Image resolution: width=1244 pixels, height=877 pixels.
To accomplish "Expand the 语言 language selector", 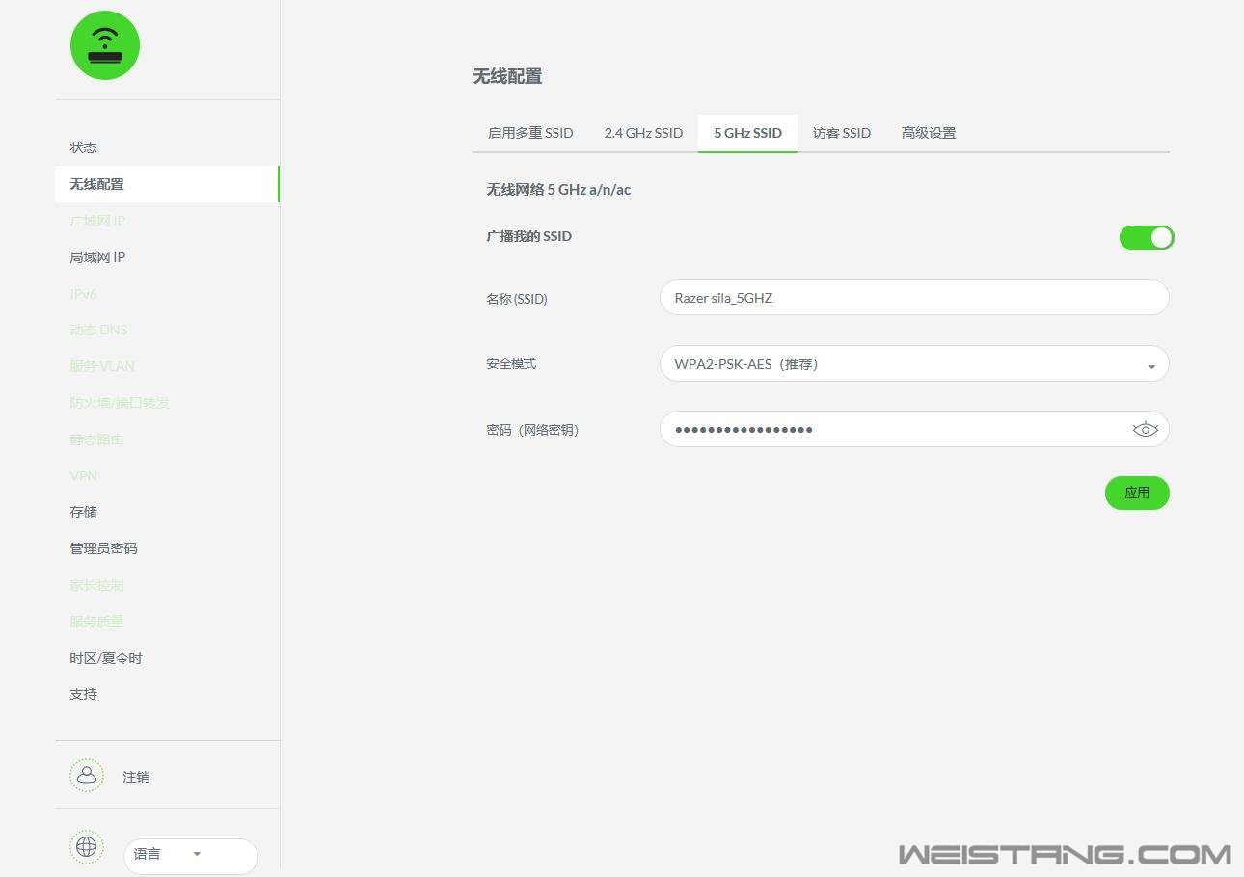I will (x=190, y=855).
